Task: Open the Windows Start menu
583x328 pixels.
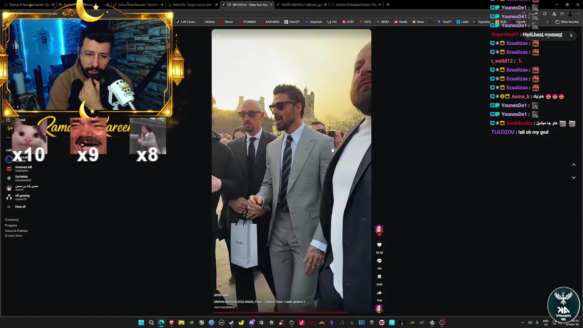Action: tap(141, 323)
